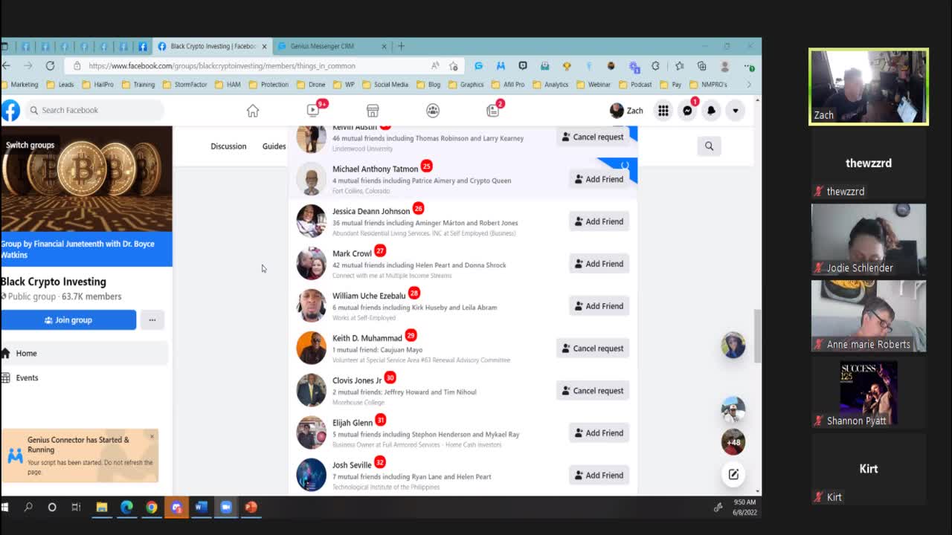Open the Analytics bookmarks folder
The image size is (952, 535).
pos(550,85)
